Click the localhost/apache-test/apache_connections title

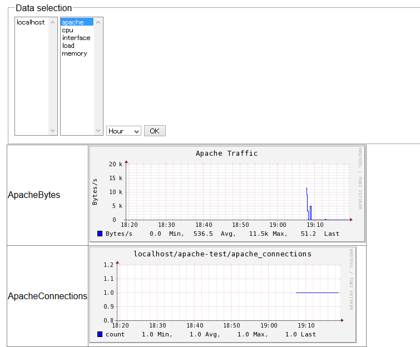[x=223, y=254]
